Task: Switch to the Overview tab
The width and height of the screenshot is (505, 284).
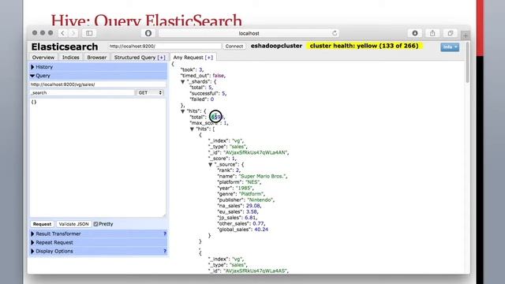Action: coord(43,58)
